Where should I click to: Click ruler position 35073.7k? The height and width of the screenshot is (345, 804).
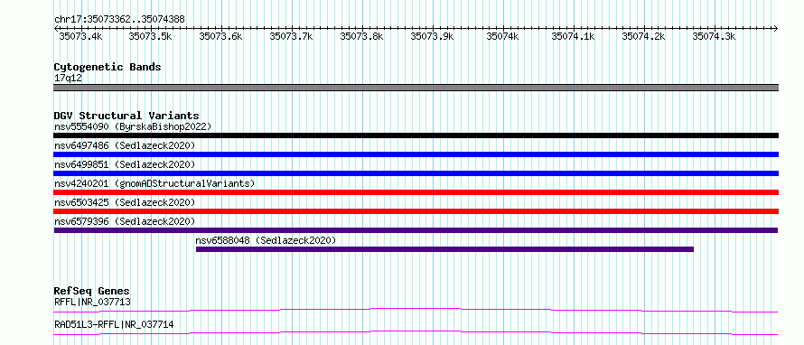291,36
